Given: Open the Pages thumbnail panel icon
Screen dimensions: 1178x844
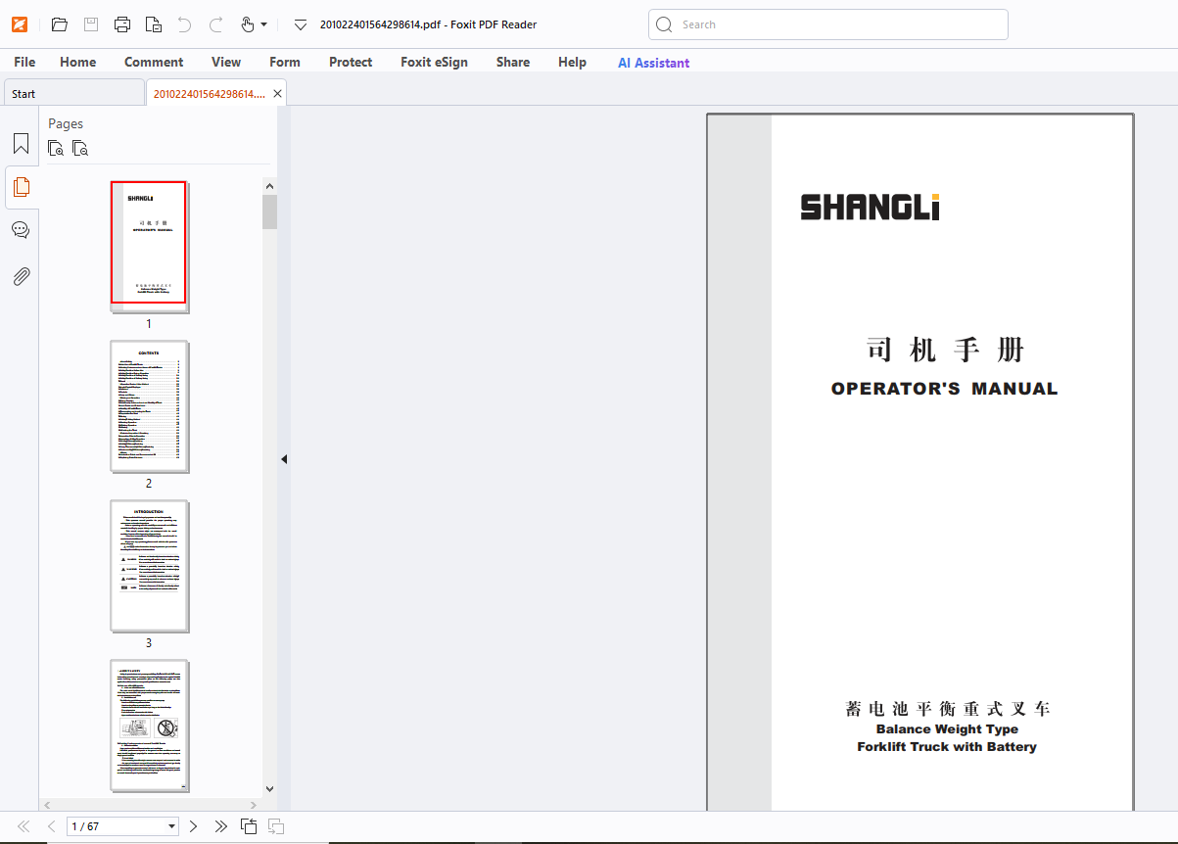Looking at the screenshot, I should (x=21, y=186).
